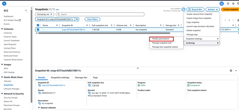The image size is (239, 110).
Task: Collapse the Instances sidebar section
Action: (2, 29)
